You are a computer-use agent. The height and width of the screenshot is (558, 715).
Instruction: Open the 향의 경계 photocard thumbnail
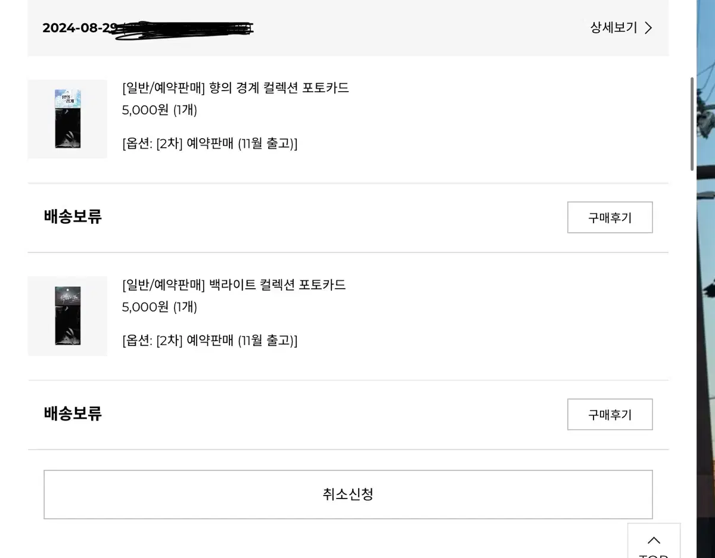coord(67,119)
